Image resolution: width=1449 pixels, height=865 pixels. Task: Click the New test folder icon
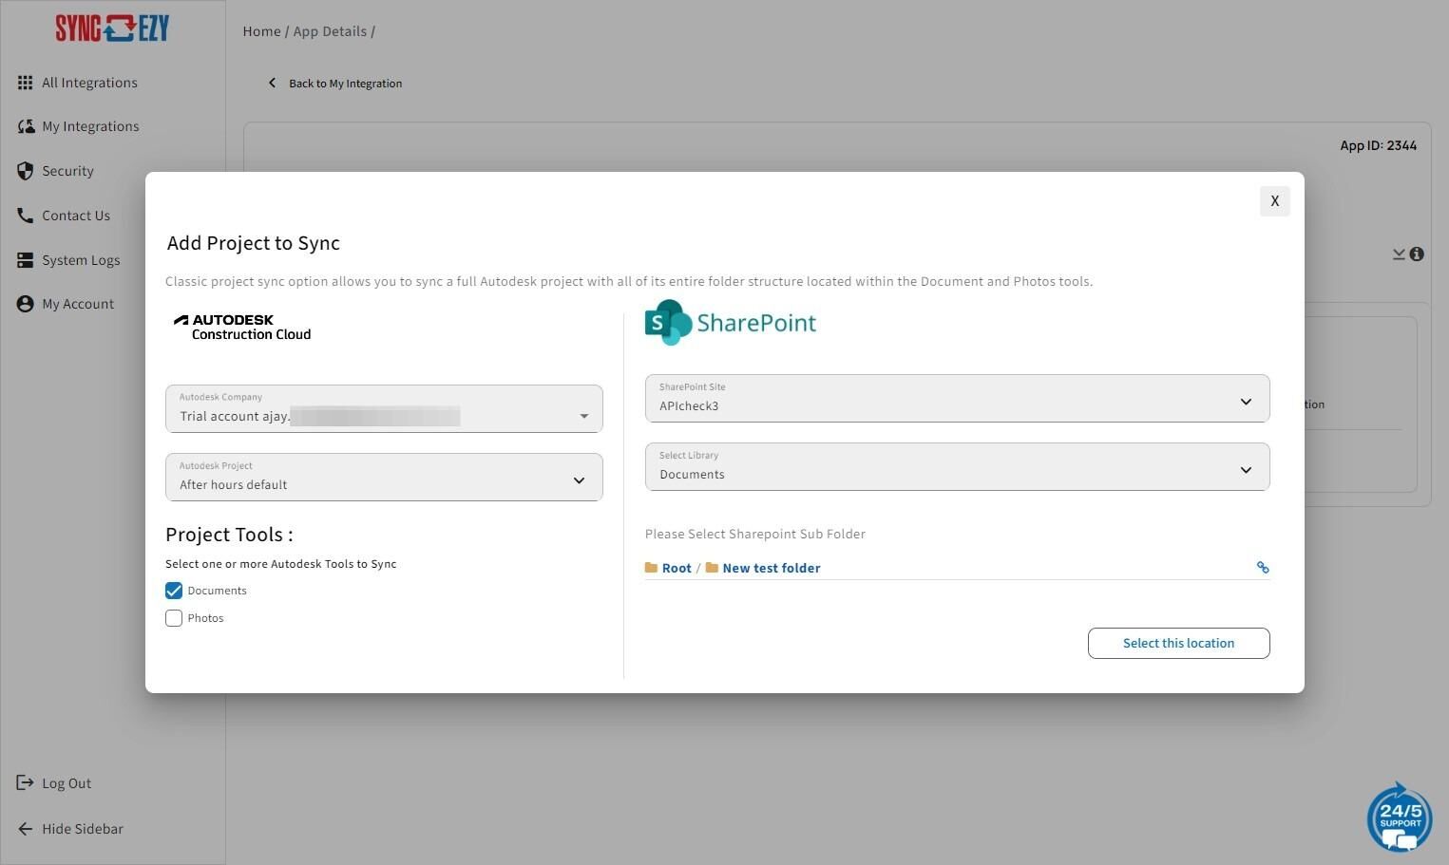tap(712, 568)
